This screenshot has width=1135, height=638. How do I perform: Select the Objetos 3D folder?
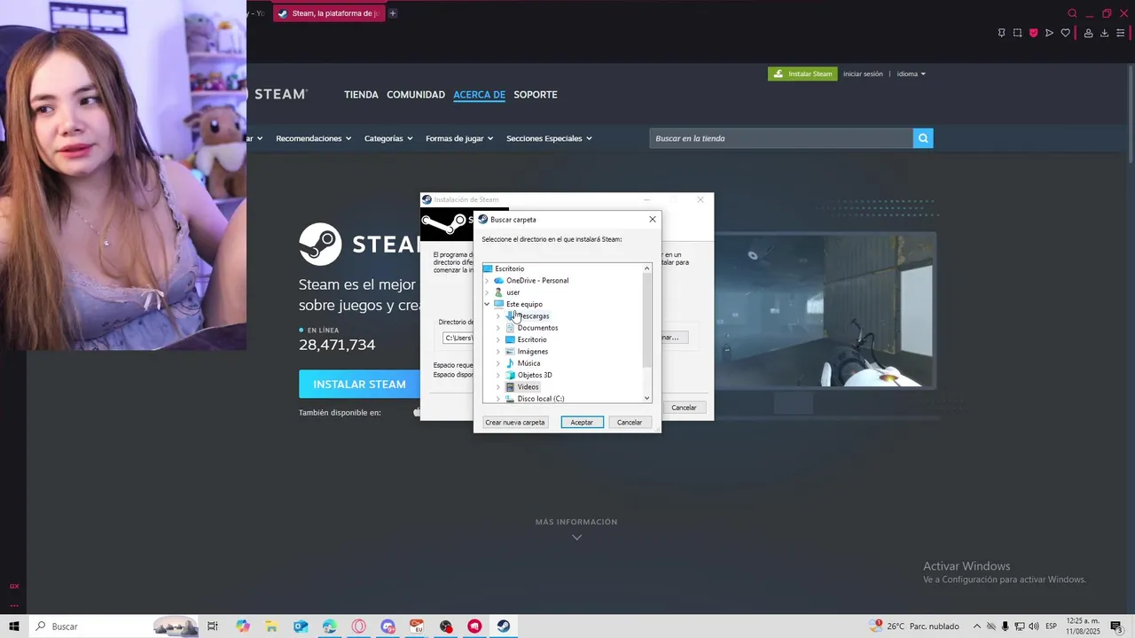[534, 375]
